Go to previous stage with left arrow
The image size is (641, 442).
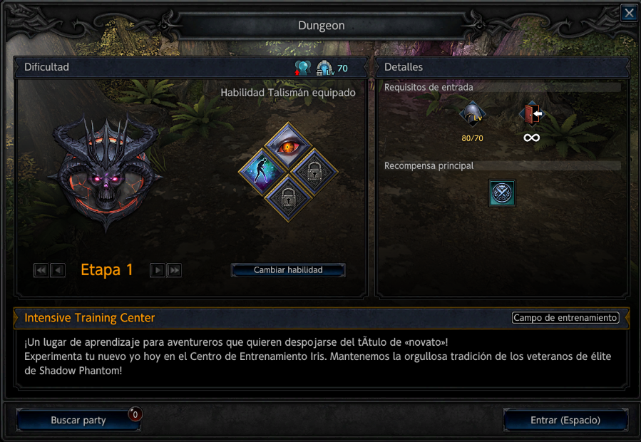pos(58,270)
